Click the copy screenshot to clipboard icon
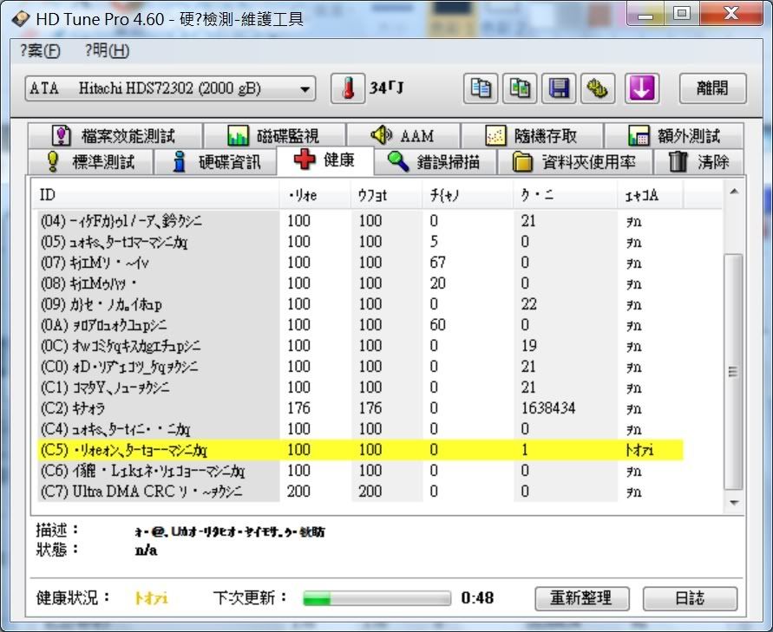Image resolution: width=773 pixels, height=632 pixels. point(520,88)
